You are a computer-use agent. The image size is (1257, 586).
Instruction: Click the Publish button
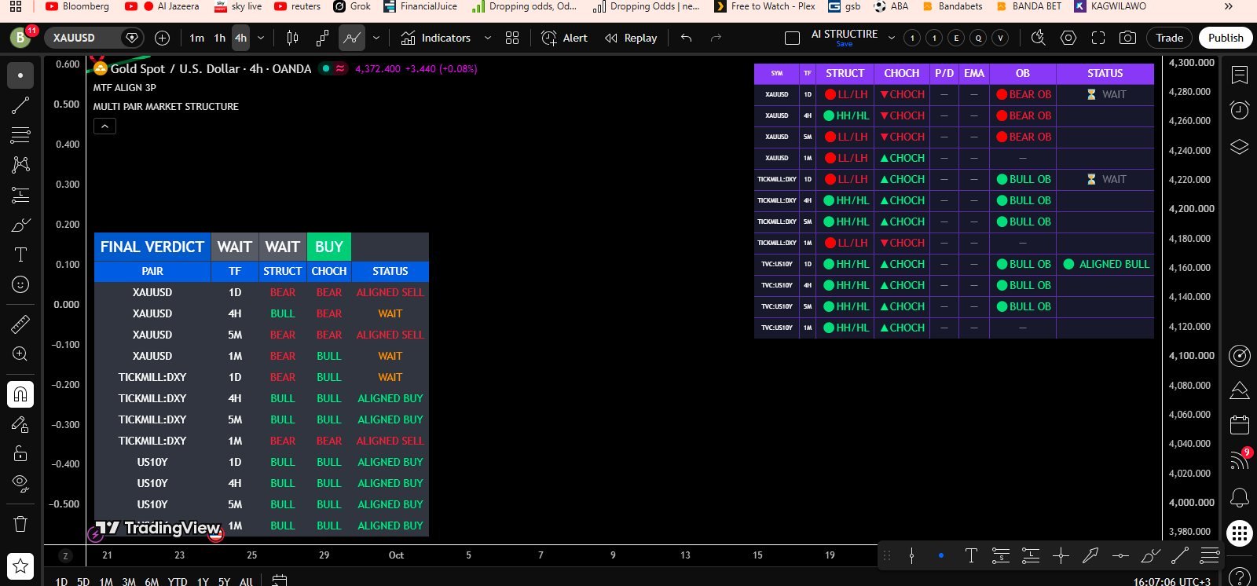tap(1226, 38)
